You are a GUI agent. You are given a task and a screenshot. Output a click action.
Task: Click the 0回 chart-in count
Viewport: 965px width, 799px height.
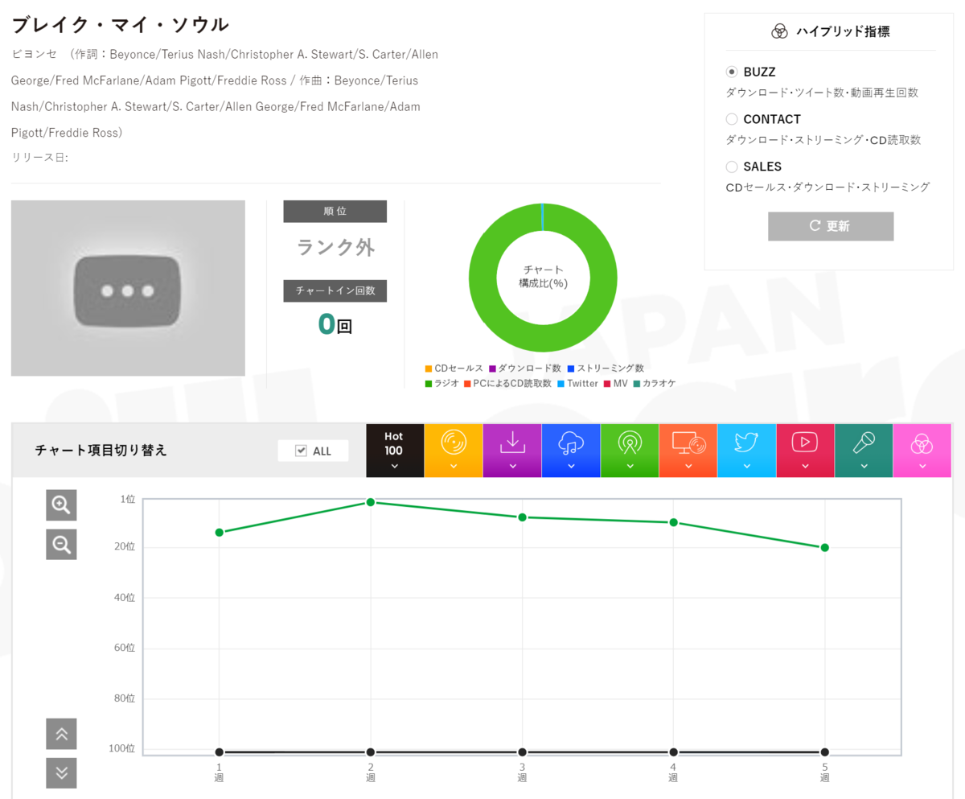[x=335, y=323]
